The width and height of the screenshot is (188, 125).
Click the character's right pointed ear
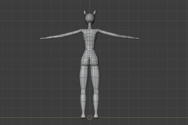pos(95,12)
